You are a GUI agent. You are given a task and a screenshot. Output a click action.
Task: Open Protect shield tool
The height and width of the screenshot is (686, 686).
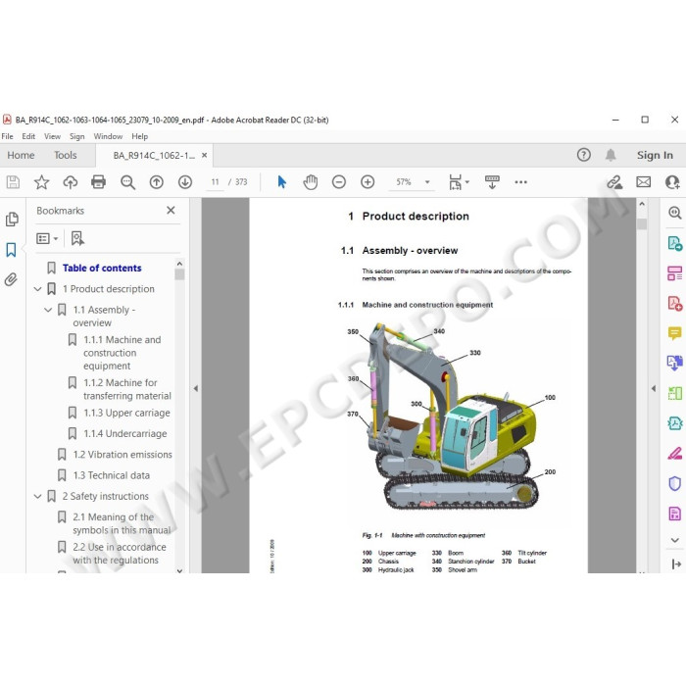(674, 483)
